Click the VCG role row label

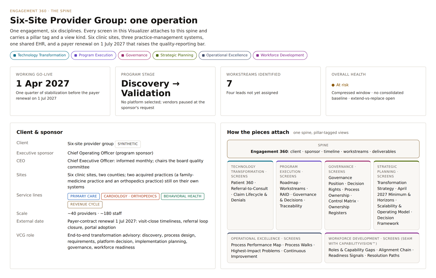point(25,235)
